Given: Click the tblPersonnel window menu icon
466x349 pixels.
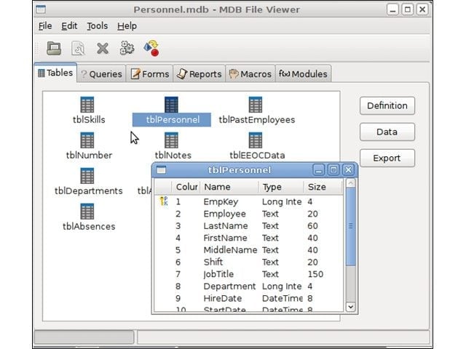Looking at the screenshot, I should tap(162, 170).
